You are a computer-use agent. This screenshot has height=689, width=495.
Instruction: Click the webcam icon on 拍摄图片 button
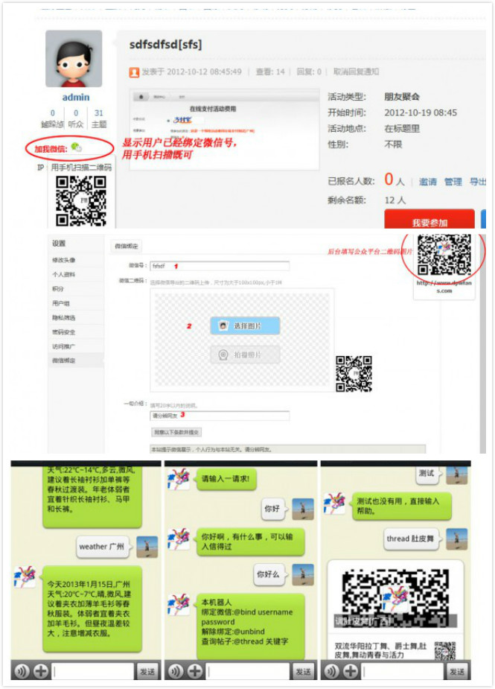tap(223, 354)
